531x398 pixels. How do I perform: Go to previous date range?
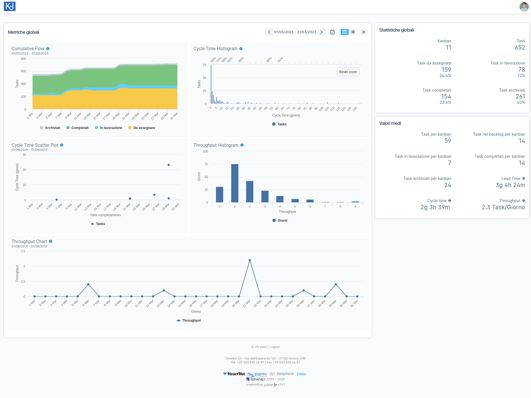click(269, 32)
